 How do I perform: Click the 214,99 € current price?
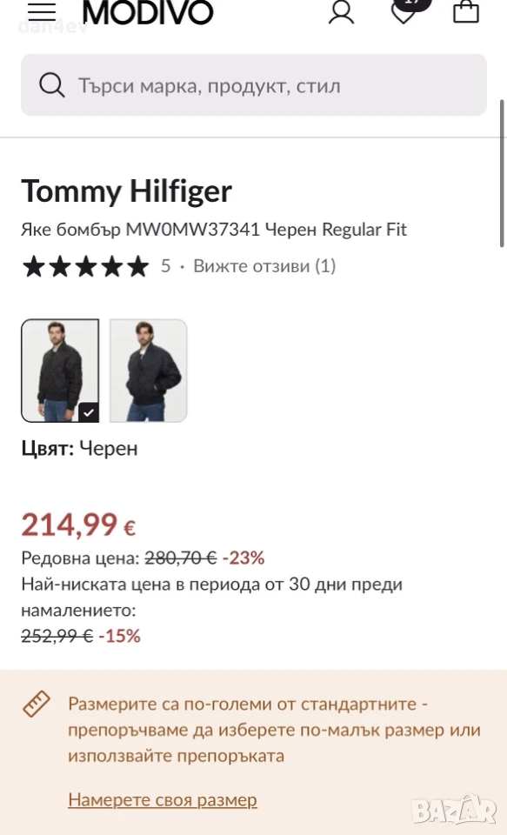click(x=78, y=524)
